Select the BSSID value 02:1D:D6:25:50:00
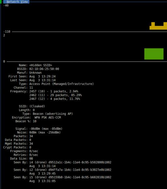 [x=44, y=69]
